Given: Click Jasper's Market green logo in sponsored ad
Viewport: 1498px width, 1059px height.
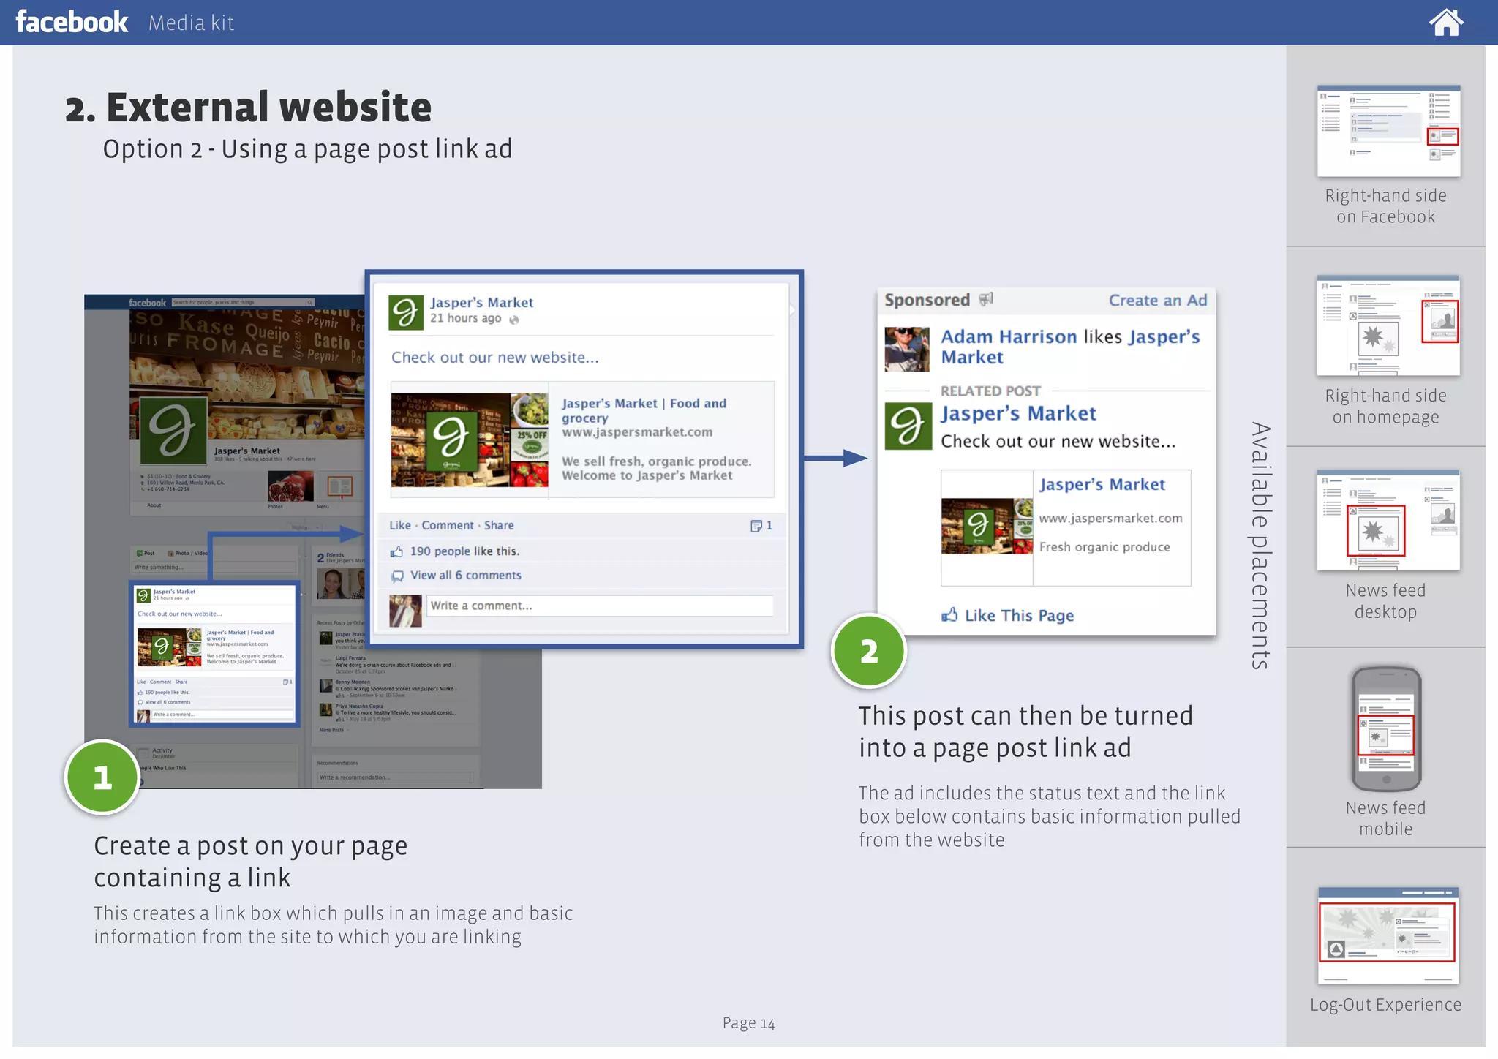Looking at the screenshot, I should click(x=908, y=426).
